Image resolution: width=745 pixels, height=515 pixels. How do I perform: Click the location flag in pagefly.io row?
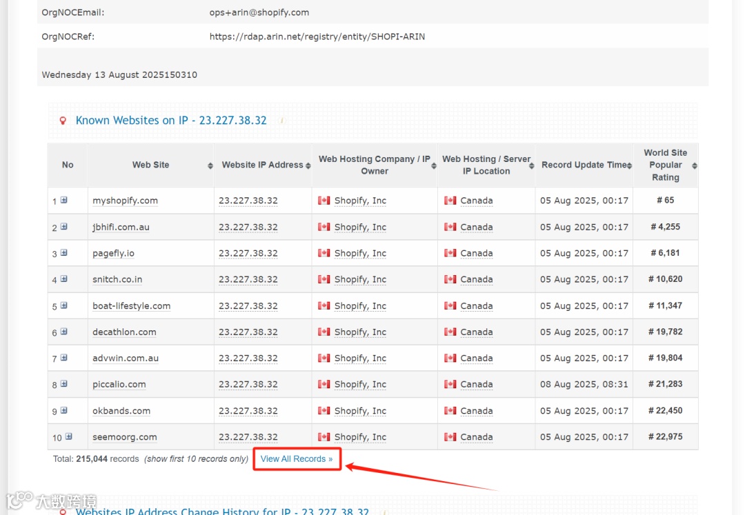coord(450,253)
